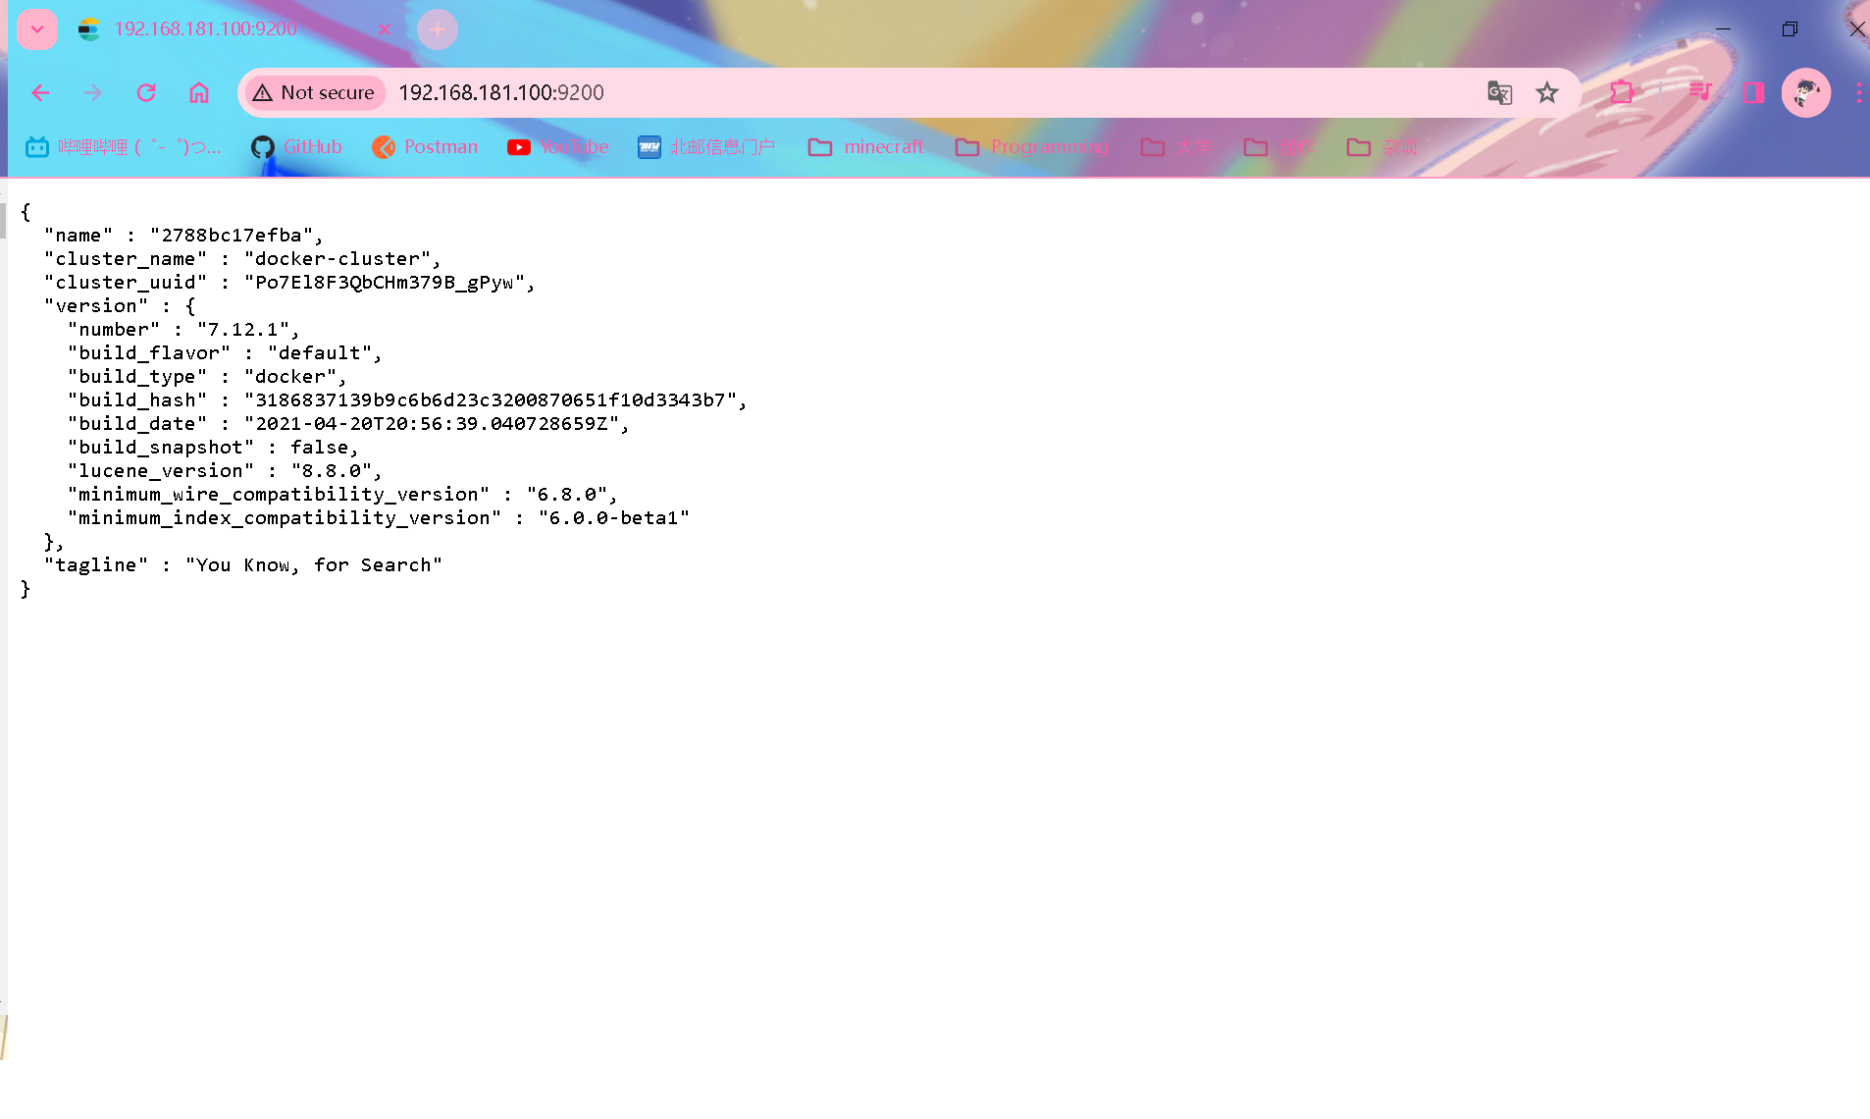
Task: Select the 192.168.181.100:9200 tab
Action: coord(235,29)
